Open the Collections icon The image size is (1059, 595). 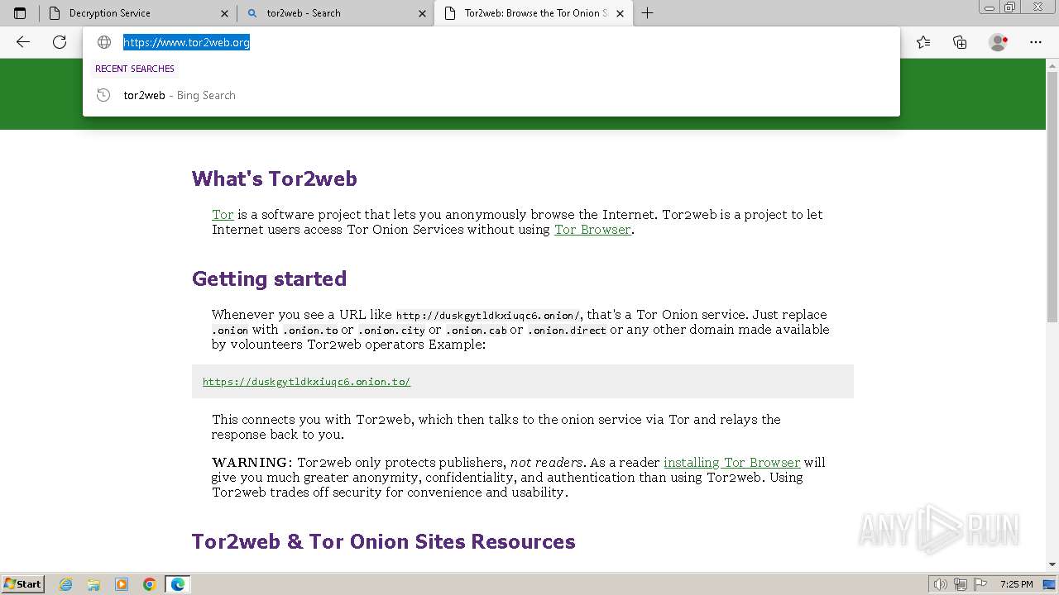[x=960, y=42]
